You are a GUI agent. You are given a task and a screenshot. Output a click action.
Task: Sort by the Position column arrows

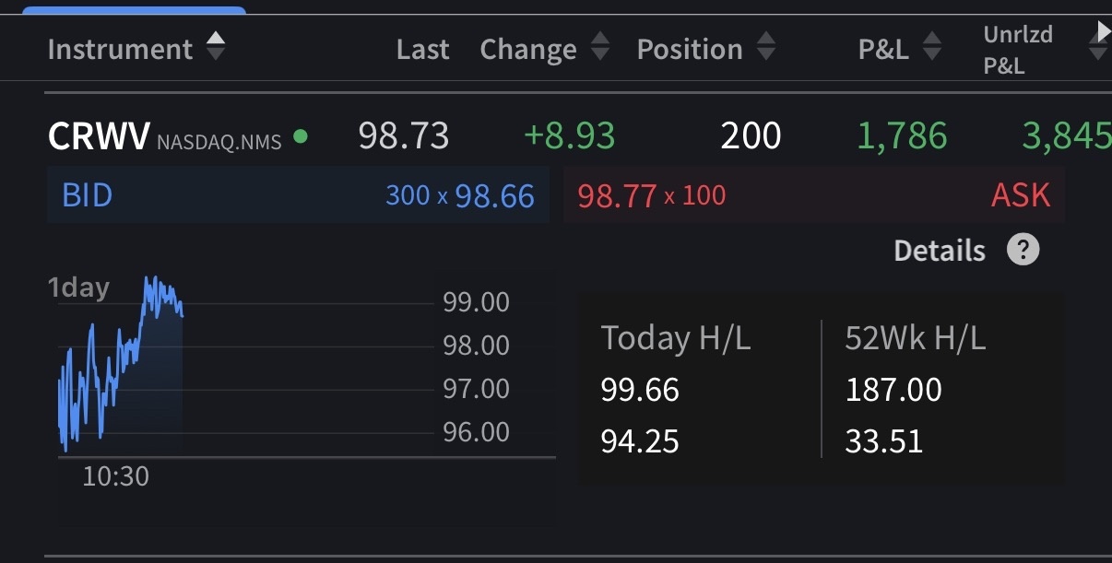pos(765,47)
